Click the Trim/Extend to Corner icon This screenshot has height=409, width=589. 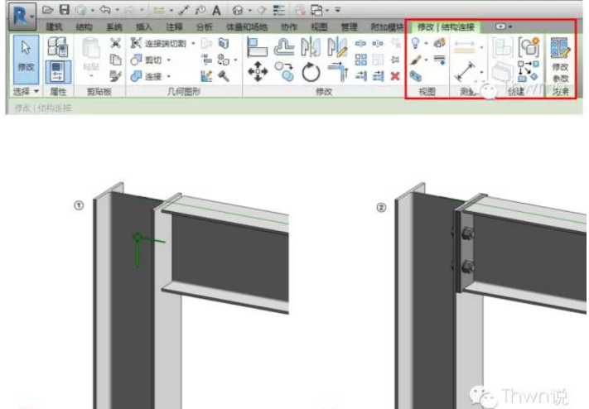coord(338,72)
